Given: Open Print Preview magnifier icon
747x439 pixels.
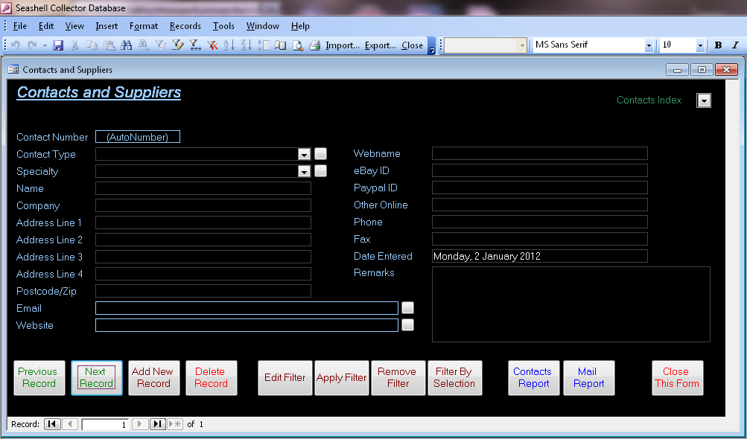Looking at the screenshot, I should coord(298,45).
